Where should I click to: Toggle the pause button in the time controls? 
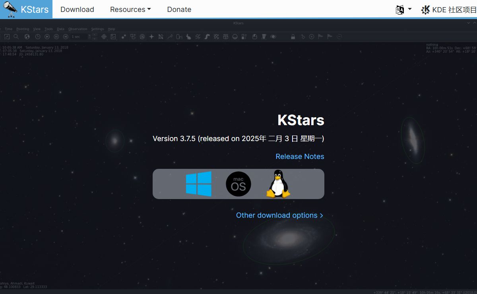[x=56, y=37]
